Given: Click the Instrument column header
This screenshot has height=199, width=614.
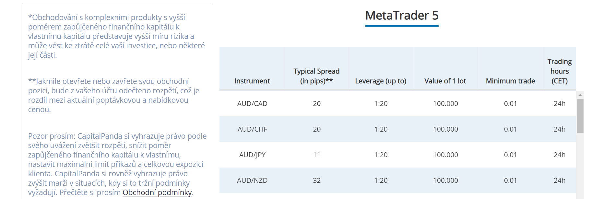Looking at the screenshot, I should [252, 81].
